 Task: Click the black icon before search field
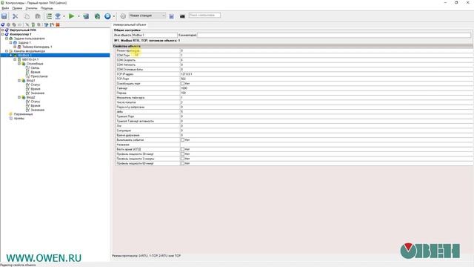tap(182, 16)
